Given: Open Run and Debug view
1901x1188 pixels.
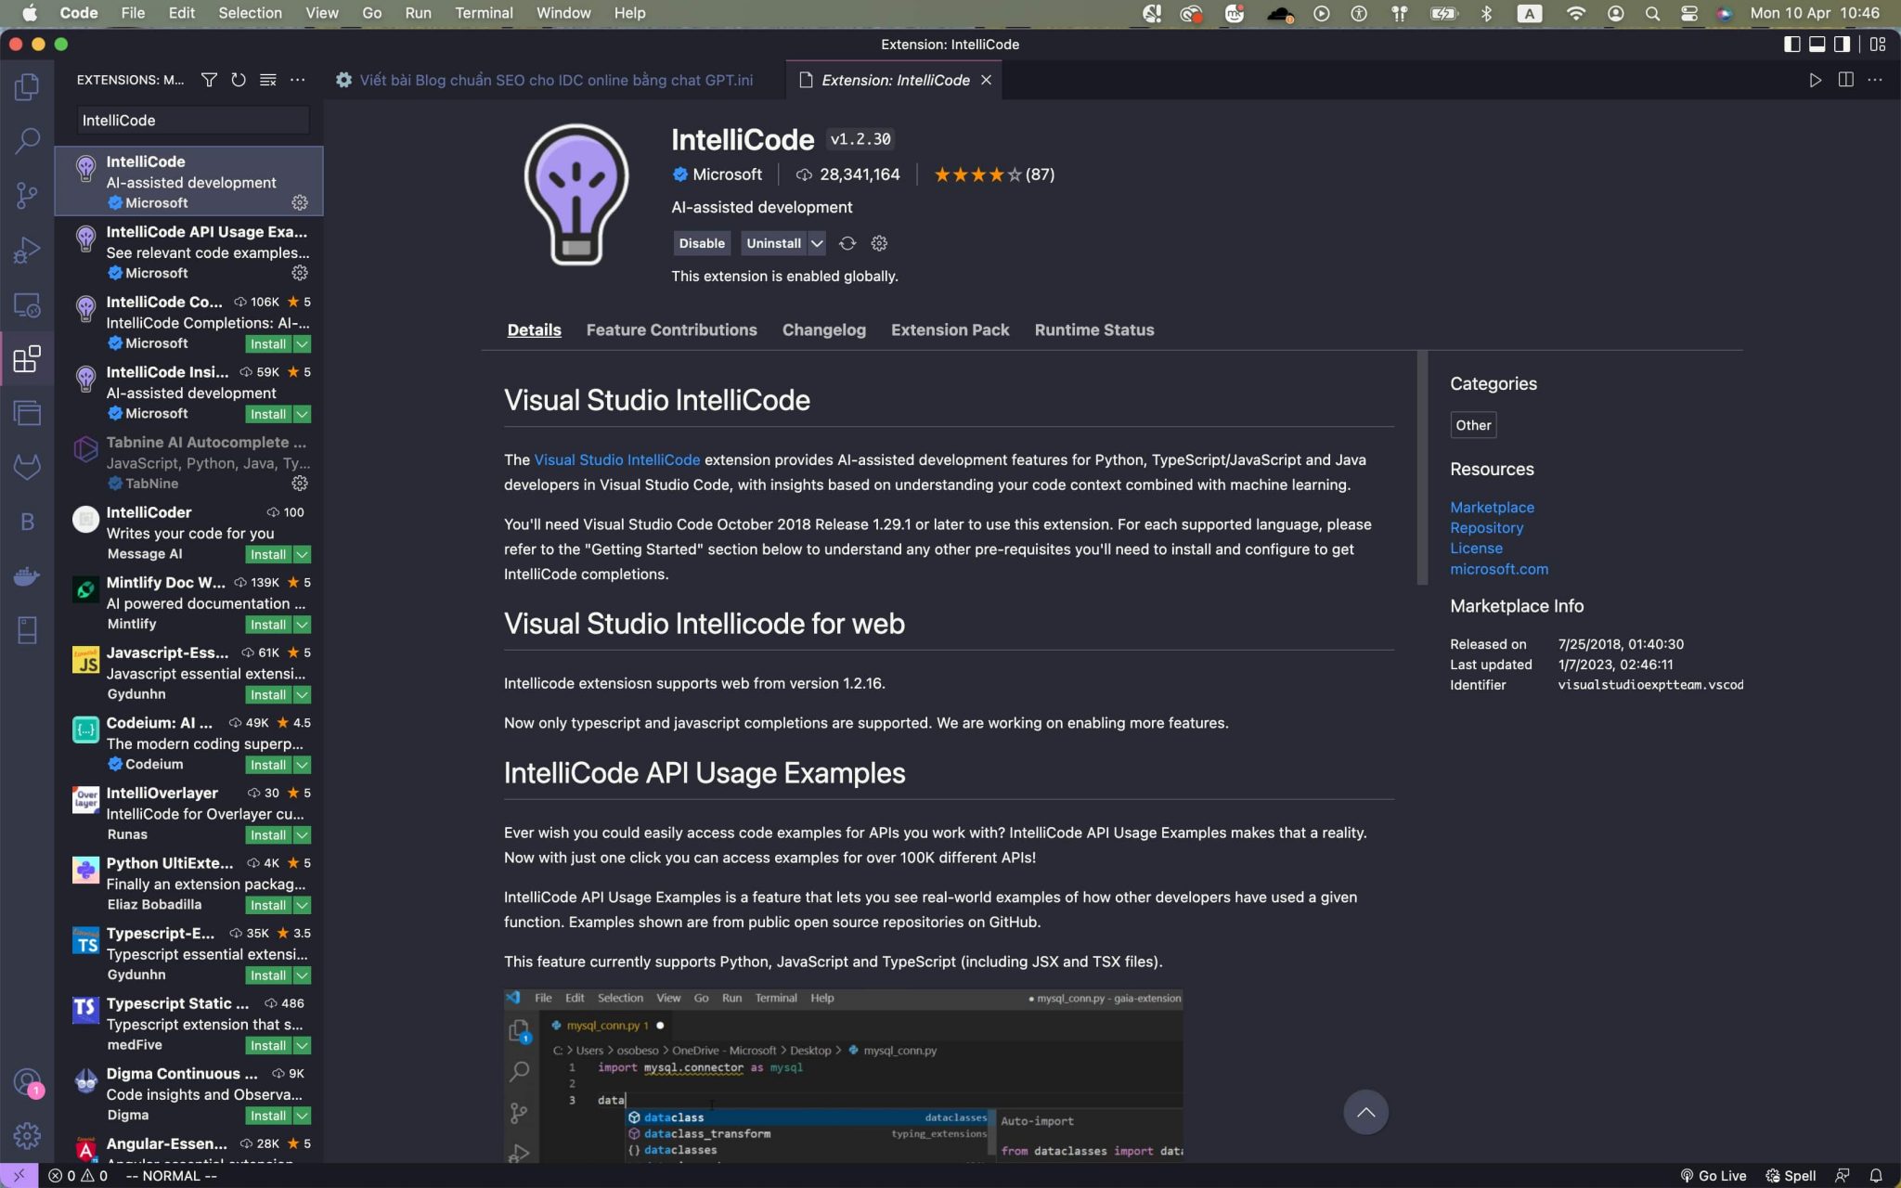Looking at the screenshot, I should [27, 251].
